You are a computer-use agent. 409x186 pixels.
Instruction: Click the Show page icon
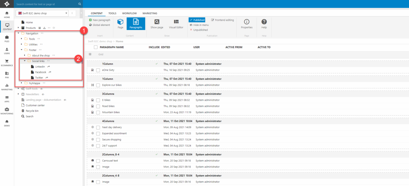(157, 24)
